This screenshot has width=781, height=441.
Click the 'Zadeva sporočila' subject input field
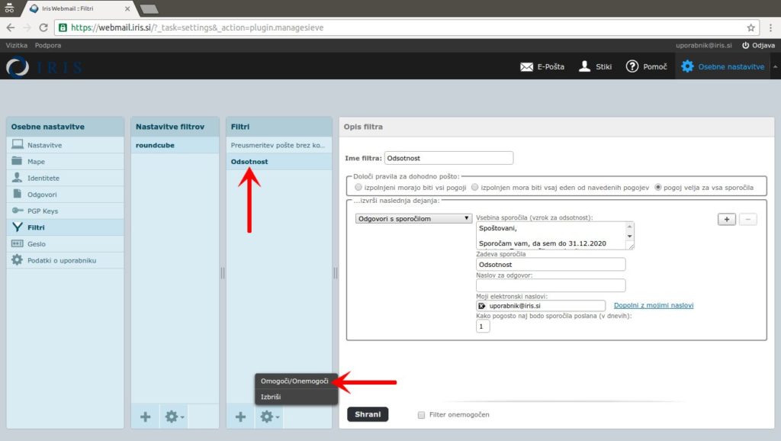(x=550, y=265)
